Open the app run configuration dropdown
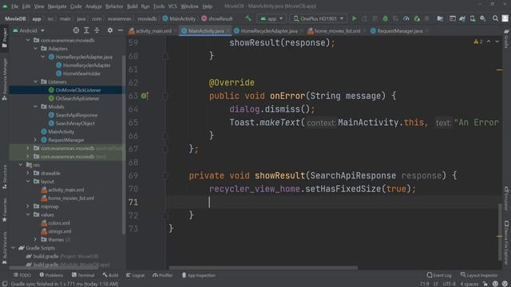Viewport: 511px width, 287px height. (271, 18)
